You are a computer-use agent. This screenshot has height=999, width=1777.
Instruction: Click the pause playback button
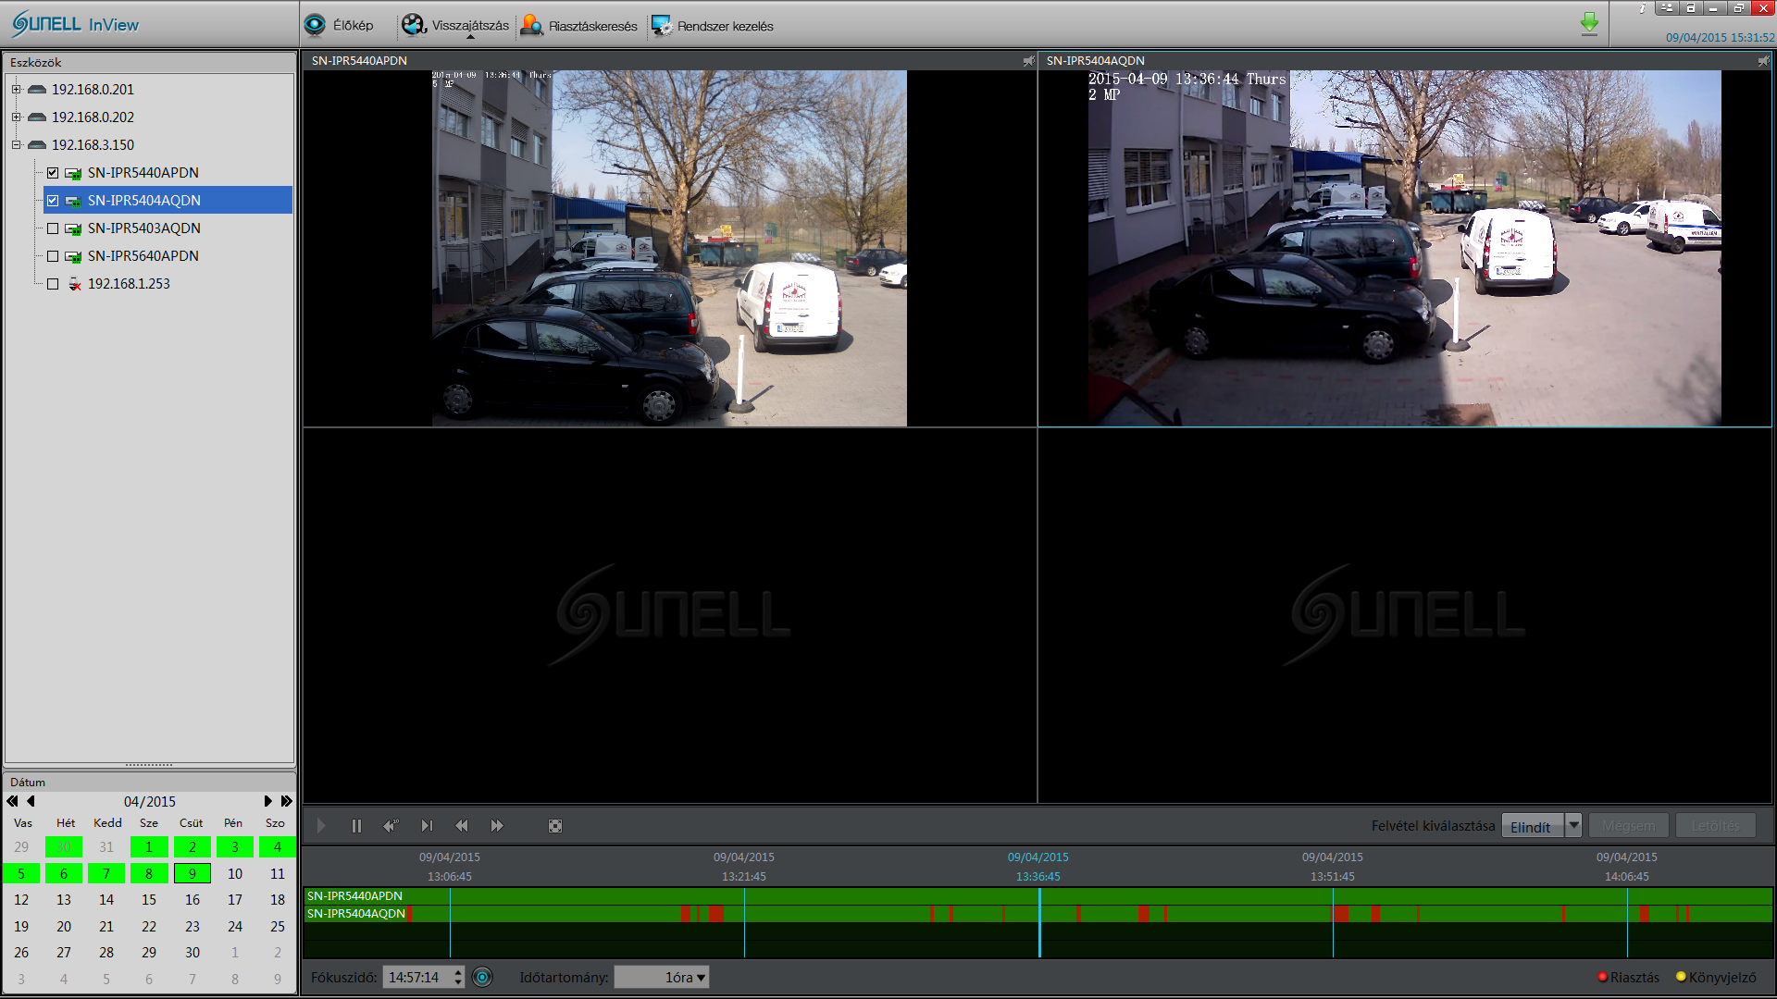coord(356,826)
